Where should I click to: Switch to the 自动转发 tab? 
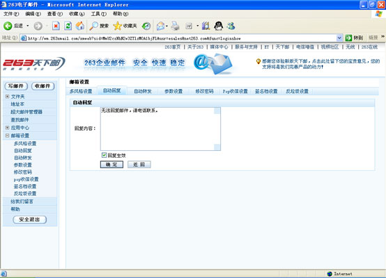pyautogui.click(x=143, y=91)
